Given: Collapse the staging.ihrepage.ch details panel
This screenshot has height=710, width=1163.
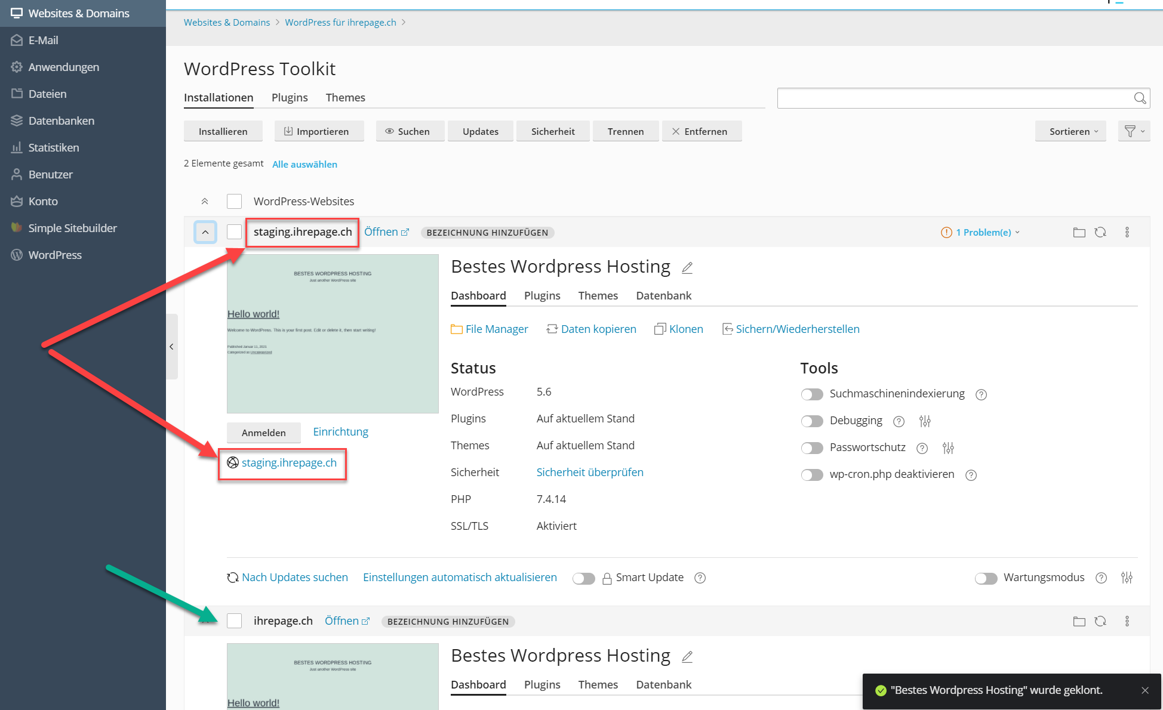Looking at the screenshot, I should tap(205, 232).
